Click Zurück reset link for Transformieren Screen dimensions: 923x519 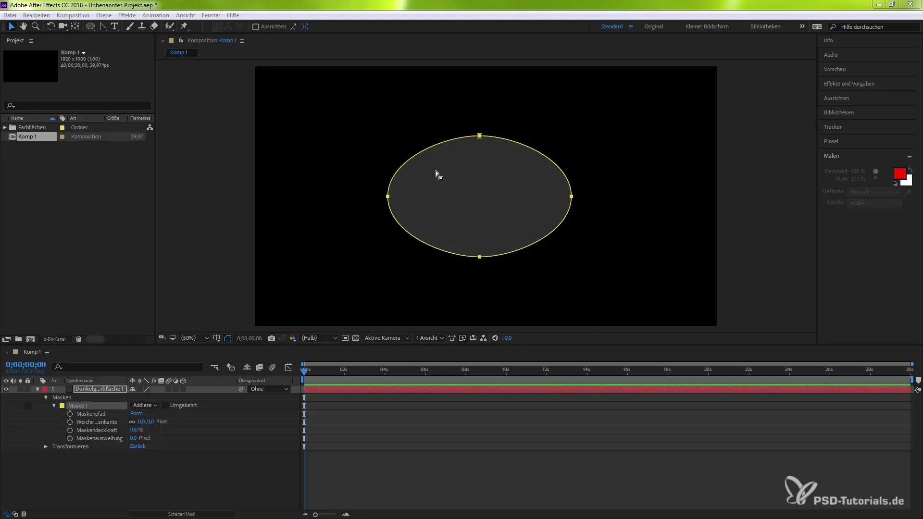coord(137,446)
